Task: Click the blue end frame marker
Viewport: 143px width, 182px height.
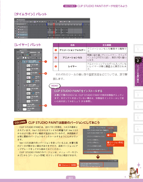Action: coord(83,24)
